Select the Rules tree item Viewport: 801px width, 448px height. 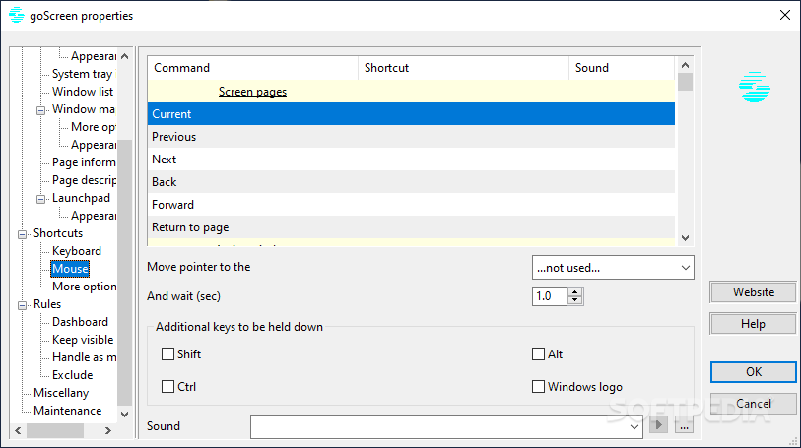point(47,304)
